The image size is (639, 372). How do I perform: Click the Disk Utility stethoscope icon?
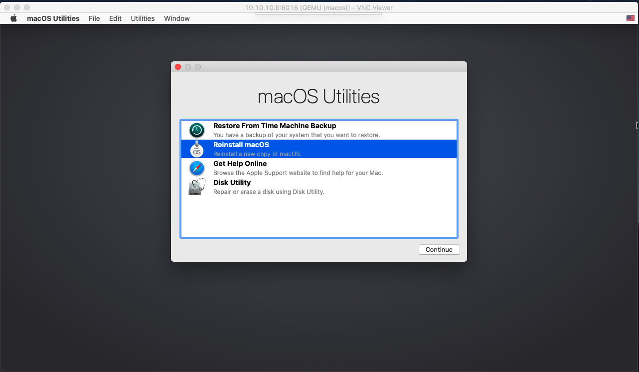coord(197,186)
